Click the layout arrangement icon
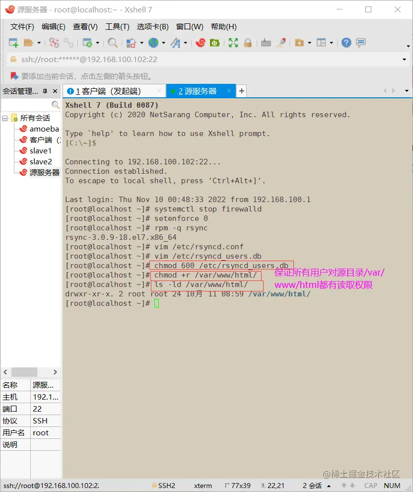Screen dimensions: 413x492 click(x=321, y=42)
